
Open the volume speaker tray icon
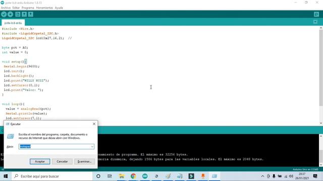tap(291, 176)
